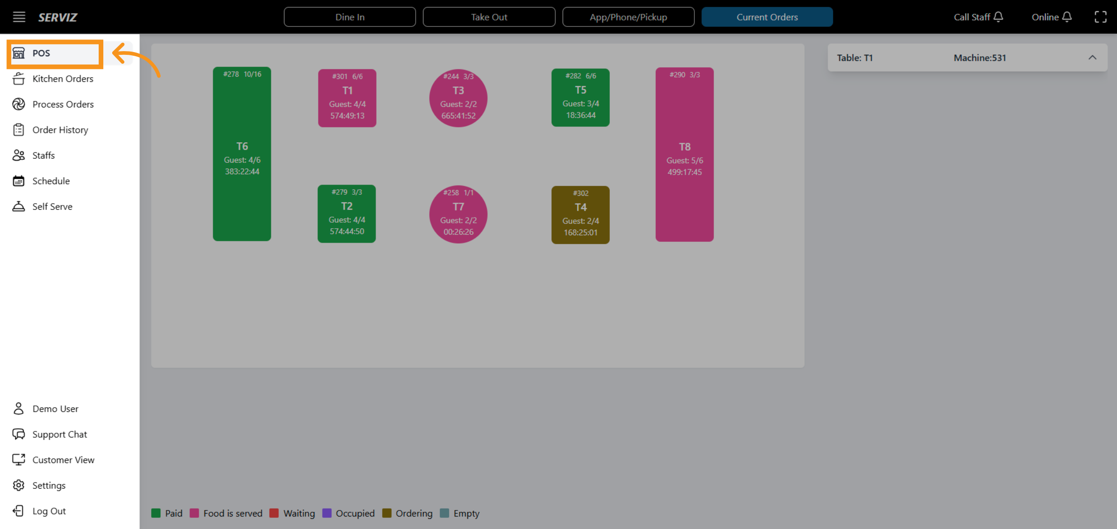
Task: Switch to the Dine In tab
Action: coord(350,17)
